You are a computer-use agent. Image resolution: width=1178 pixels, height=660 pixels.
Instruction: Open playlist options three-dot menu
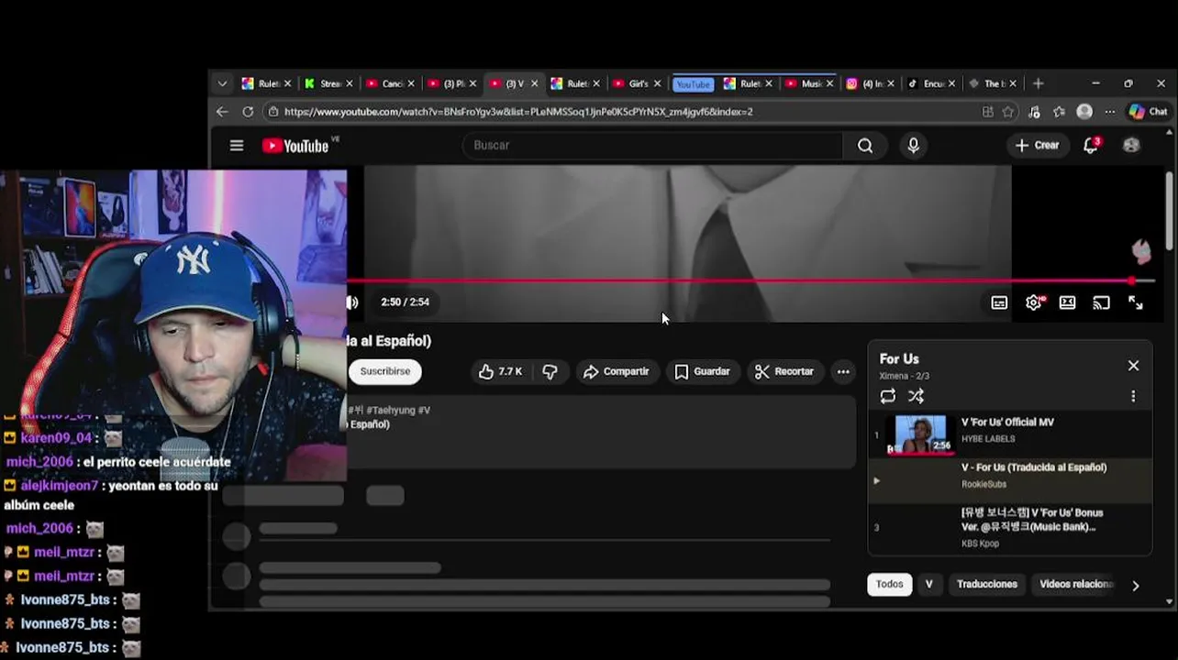pos(1133,396)
